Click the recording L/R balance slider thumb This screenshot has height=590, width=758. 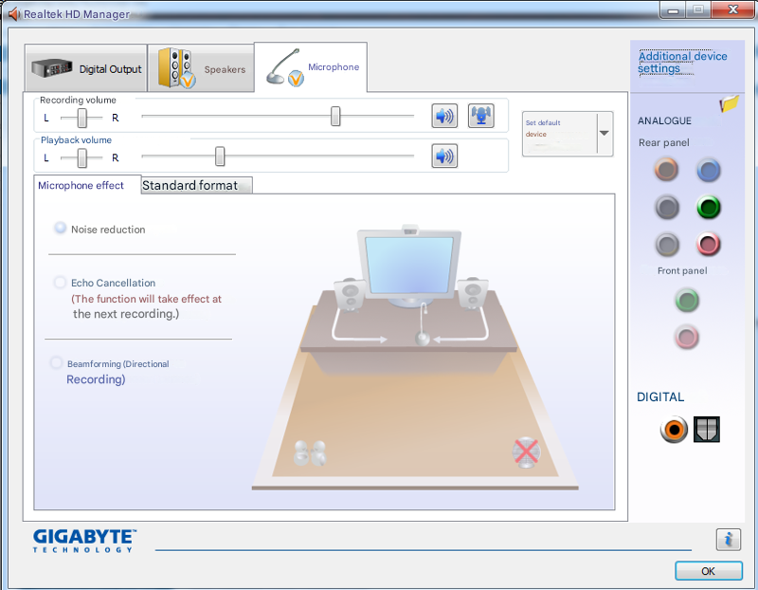click(x=82, y=118)
